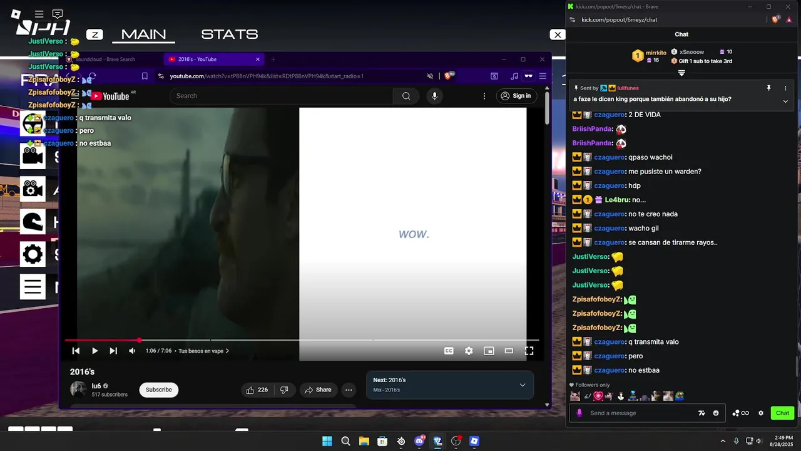Image resolution: width=801 pixels, height=451 pixels.
Task: Switch video to miniplayer
Action: click(489, 351)
